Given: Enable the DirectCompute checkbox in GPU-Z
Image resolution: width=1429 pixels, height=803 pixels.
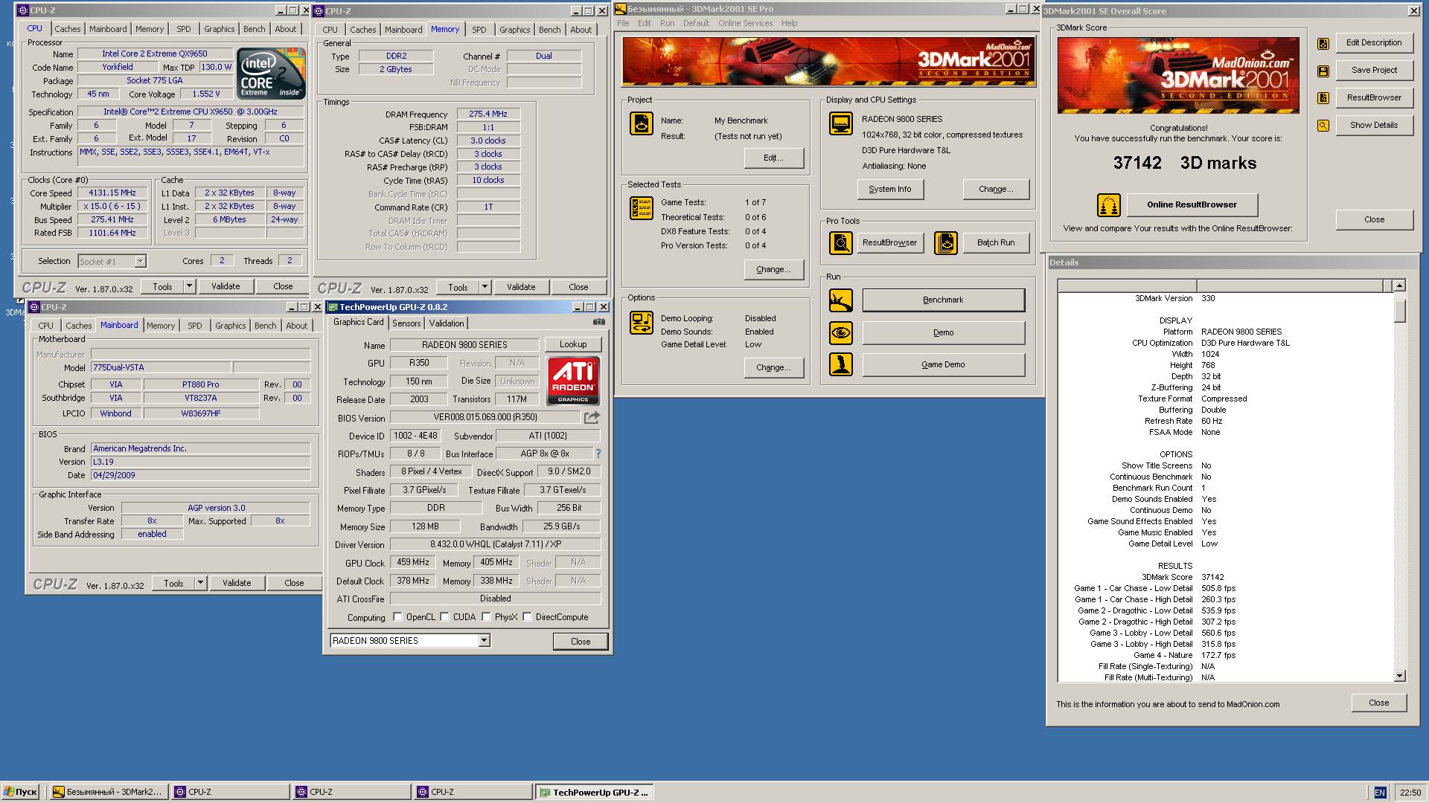Looking at the screenshot, I should click(x=527, y=616).
